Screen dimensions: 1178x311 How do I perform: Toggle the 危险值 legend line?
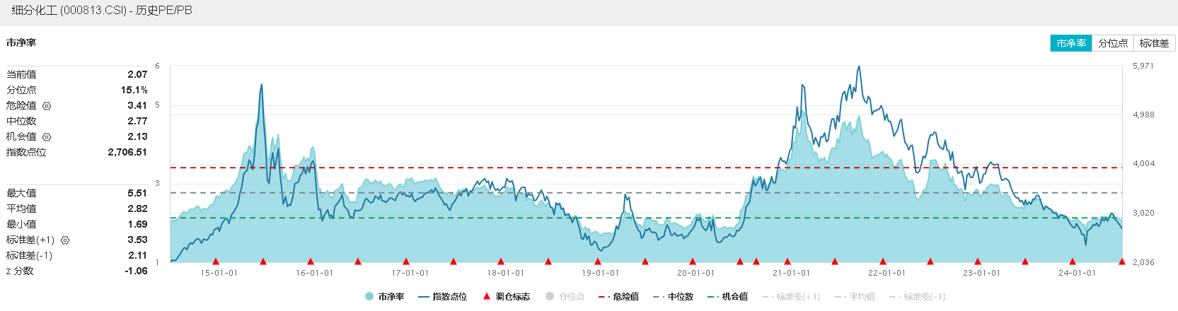[618, 297]
